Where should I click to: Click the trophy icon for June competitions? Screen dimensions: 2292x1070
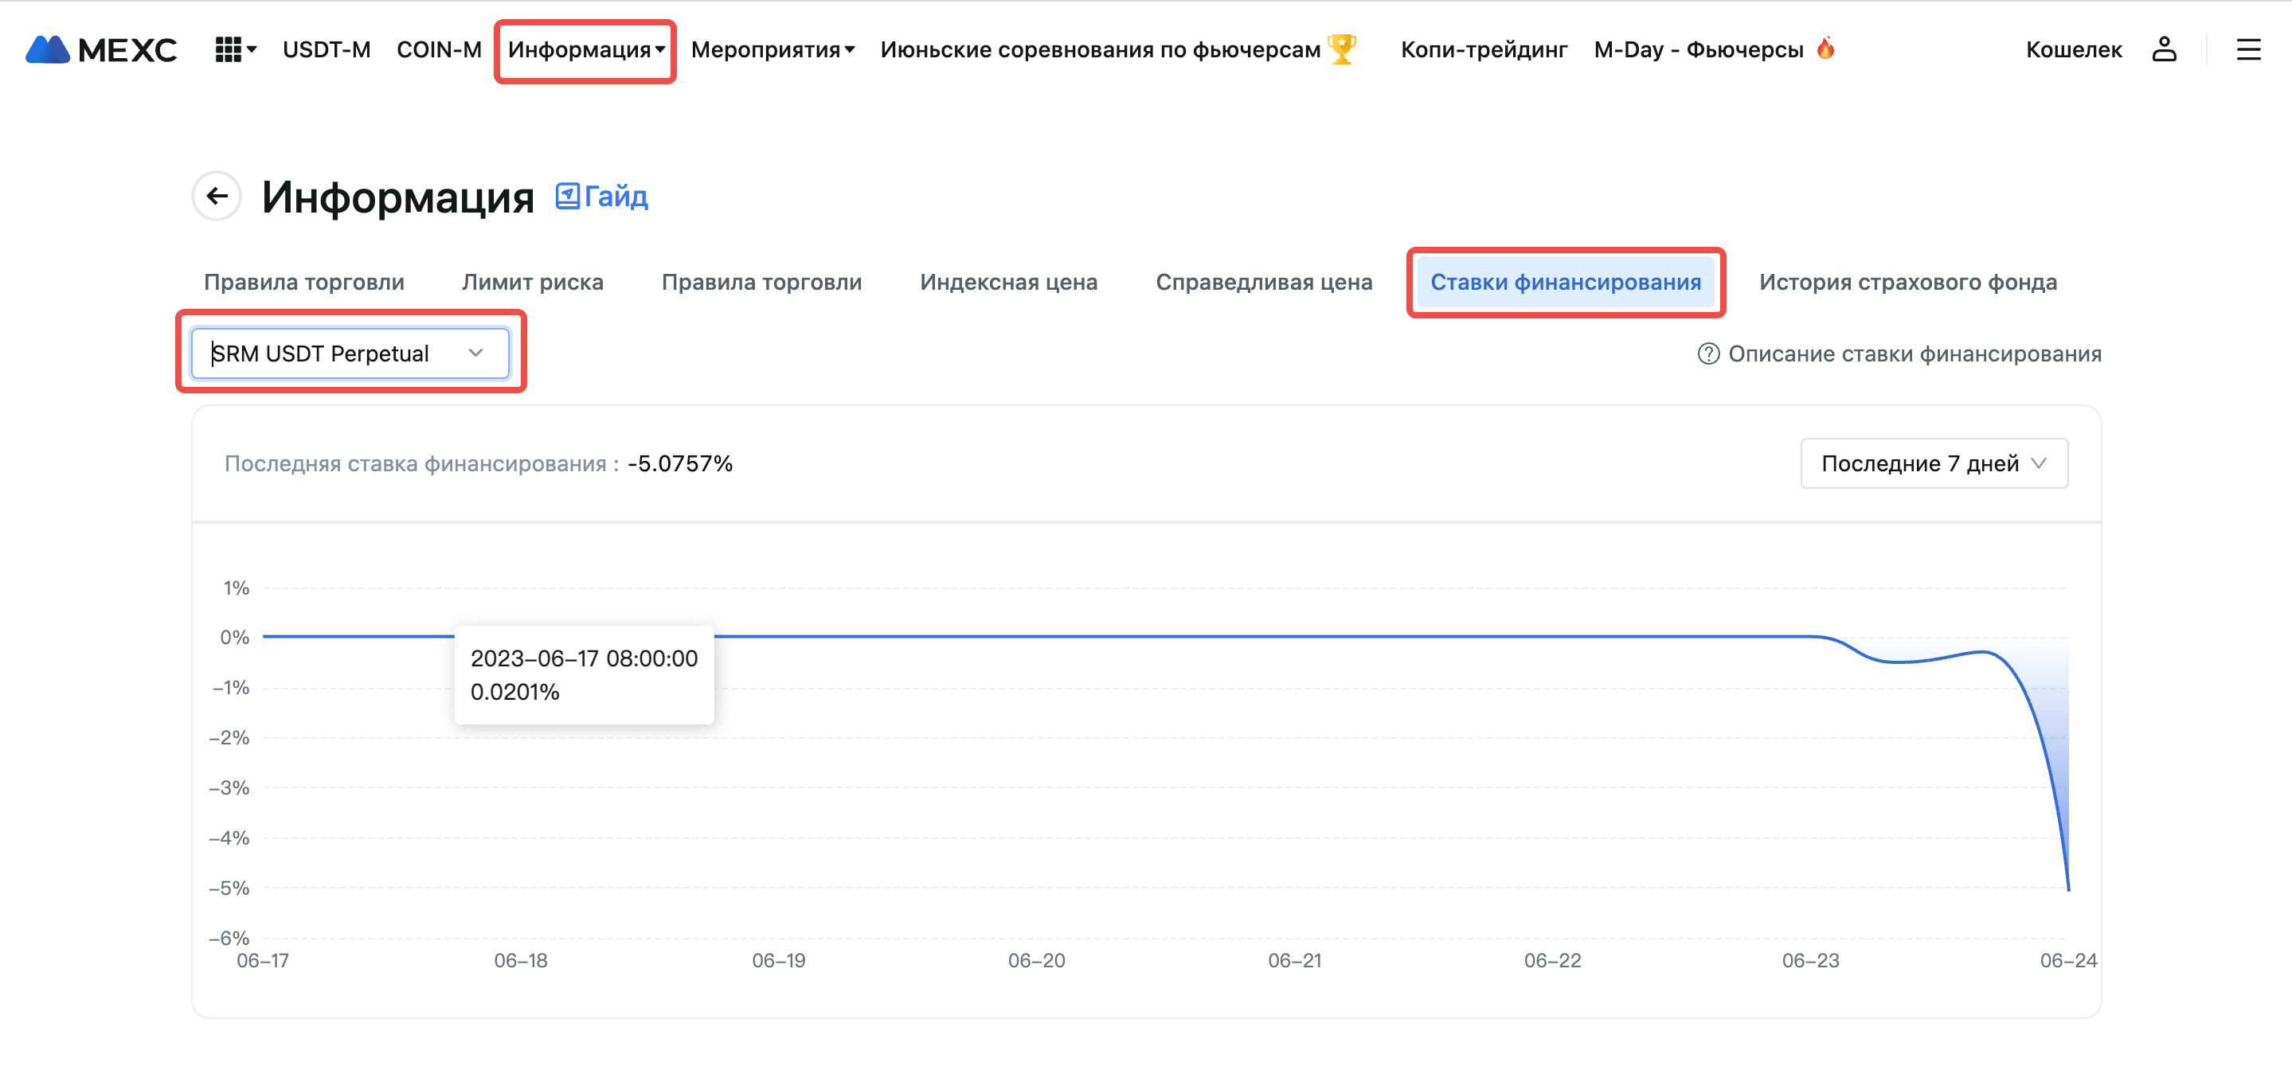point(1341,49)
